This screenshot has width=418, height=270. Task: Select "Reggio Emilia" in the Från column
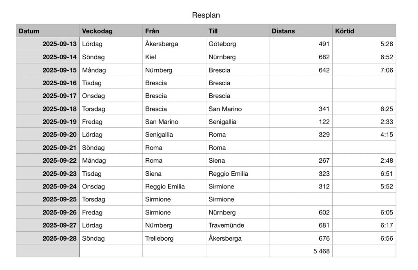click(x=165, y=186)
